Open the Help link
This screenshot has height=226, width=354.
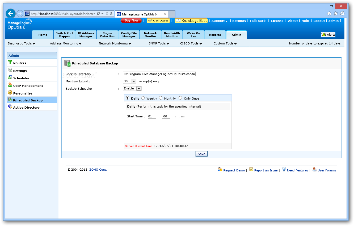point(305,21)
